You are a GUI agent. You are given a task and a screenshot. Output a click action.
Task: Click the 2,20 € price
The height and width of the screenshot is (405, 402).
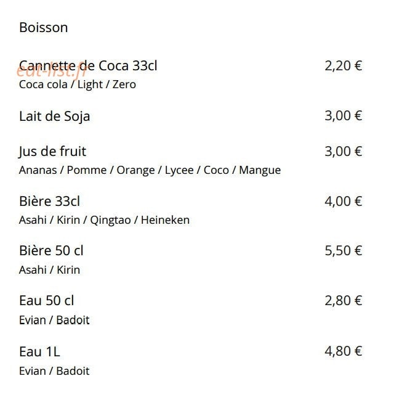(343, 66)
